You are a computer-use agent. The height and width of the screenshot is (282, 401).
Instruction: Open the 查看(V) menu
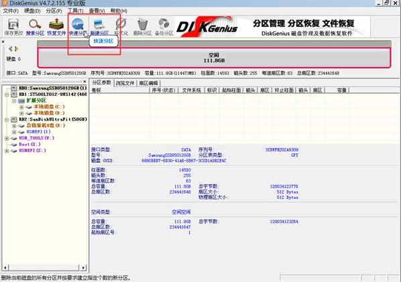pos(97,11)
